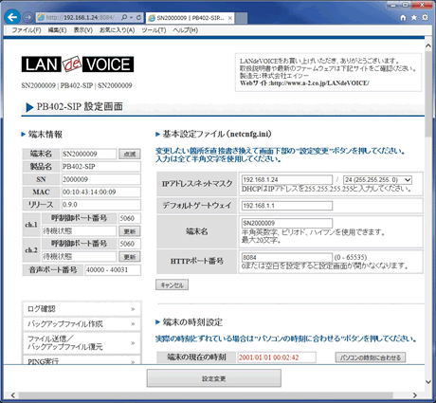This screenshot has width=436, height=403.
Task: Click the 更新 button for ch.1
Action: tap(130, 231)
